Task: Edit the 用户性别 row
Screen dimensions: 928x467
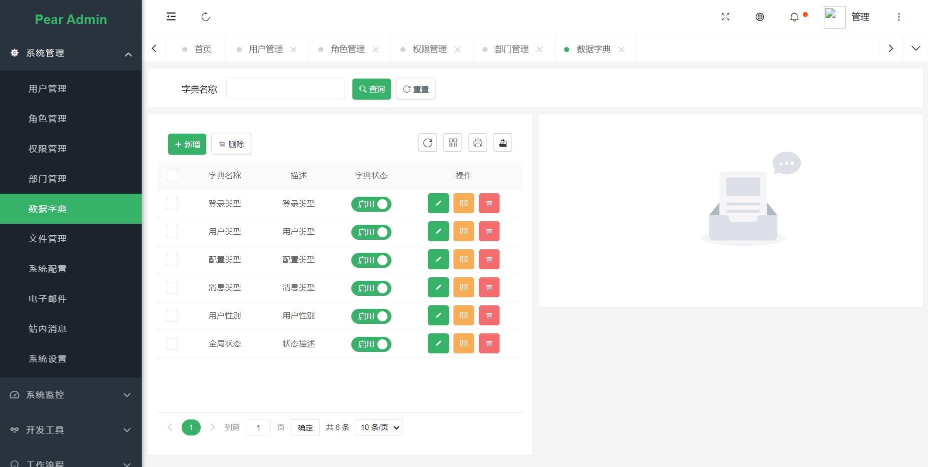Action: point(438,315)
